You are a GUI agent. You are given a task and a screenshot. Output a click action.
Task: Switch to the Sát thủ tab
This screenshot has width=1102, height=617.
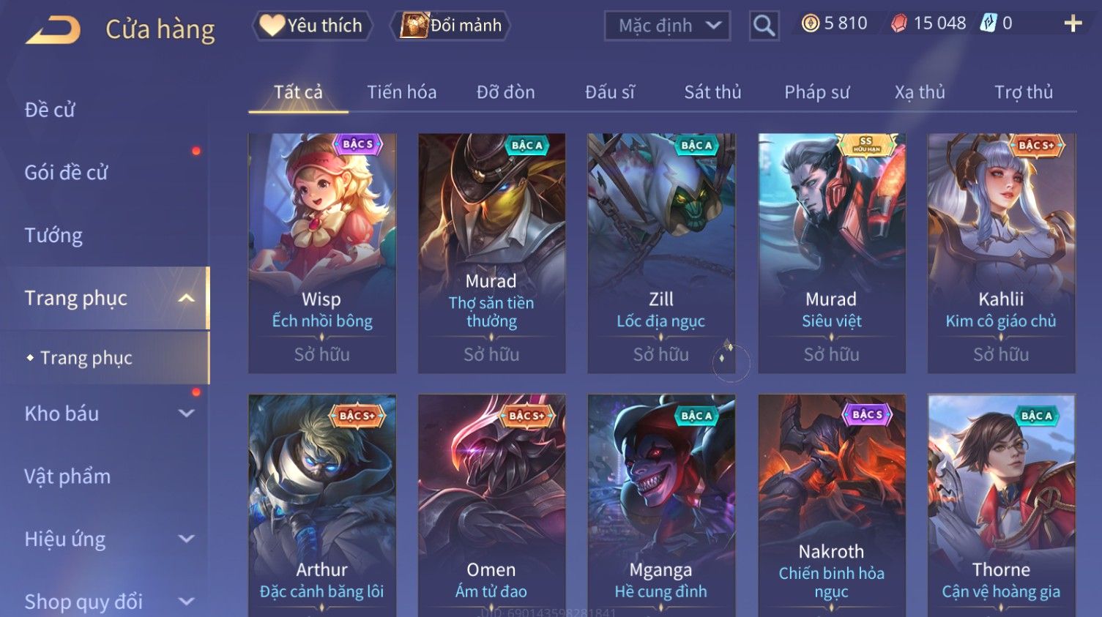(712, 92)
